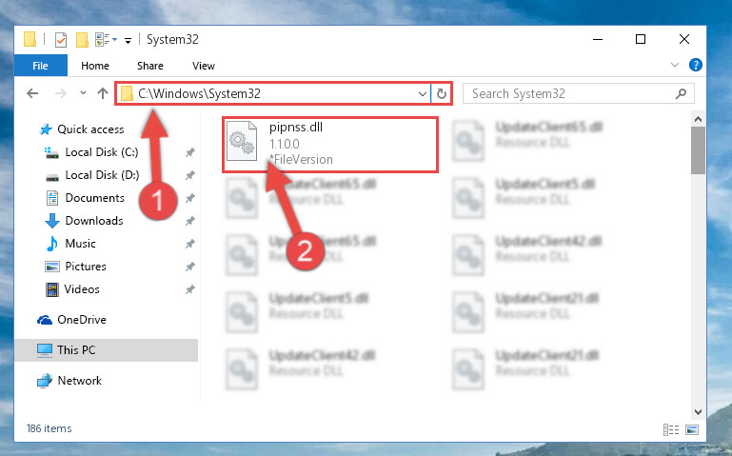Click the Up one level arrow
Screen dimensions: 732x456
click(x=103, y=93)
